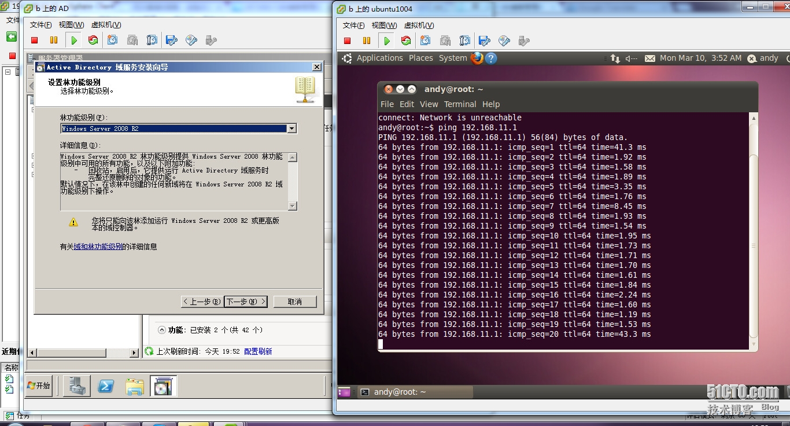Open 虚拟机(V) menu in ubuntu1004 window
The height and width of the screenshot is (426, 790).
point(419,25)
